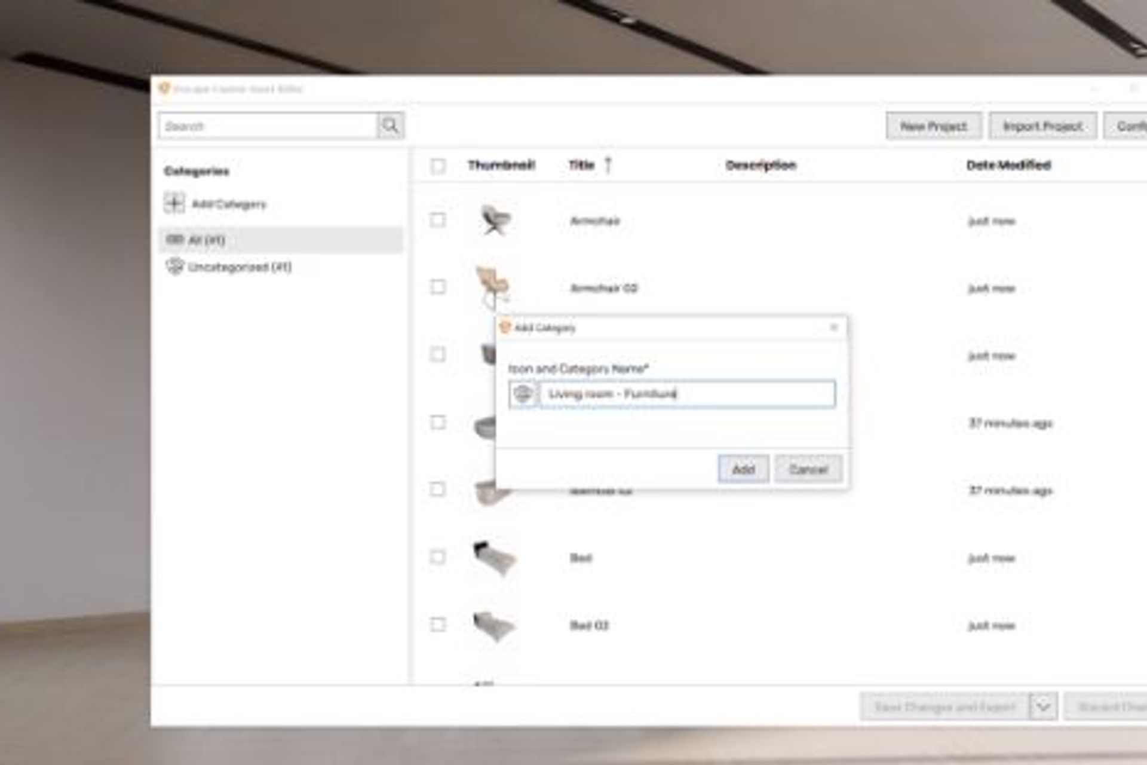
Task: Open the category icon picker in the dialog
Action: tap(523, 394)
